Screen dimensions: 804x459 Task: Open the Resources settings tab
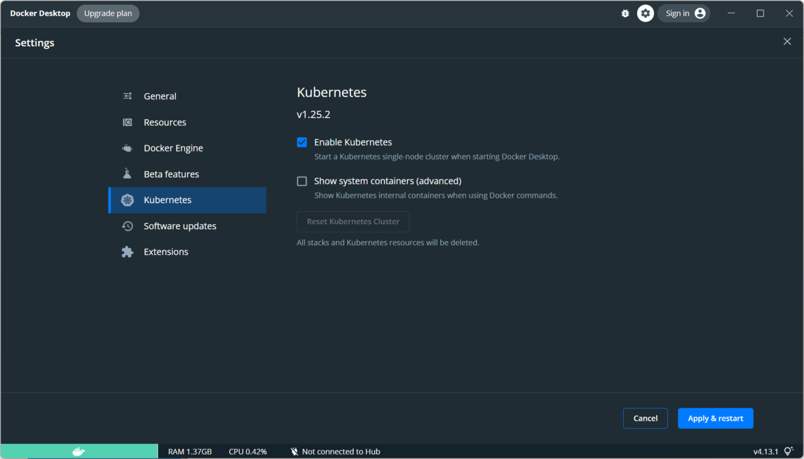tap(187, 123)
